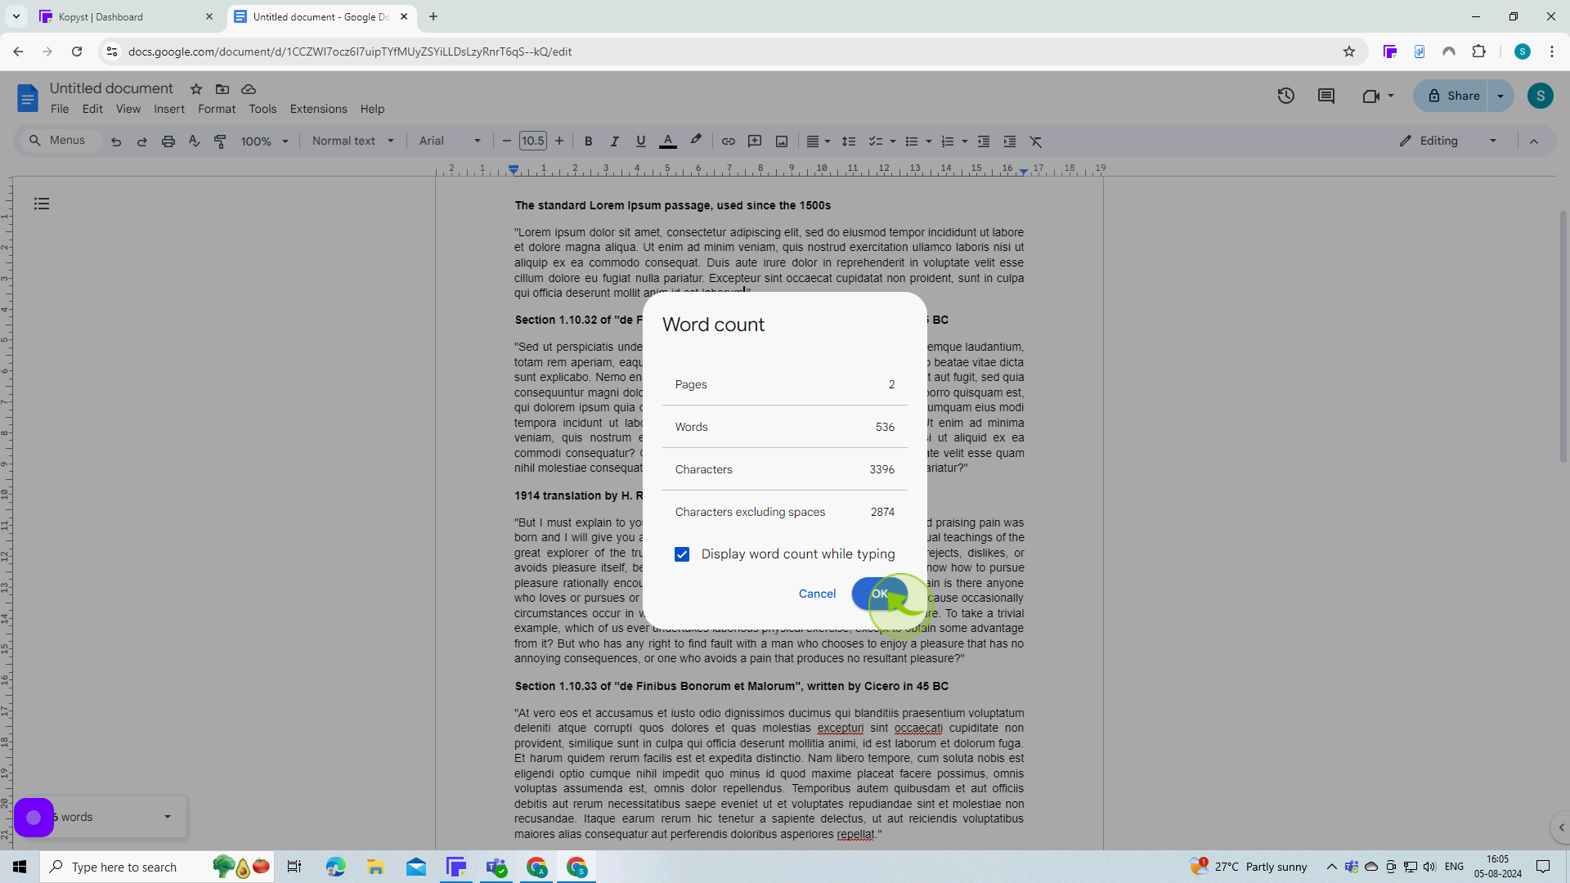Expand the bulleted list options arrow
1570x883 pixels.
[x=929, y=141]
